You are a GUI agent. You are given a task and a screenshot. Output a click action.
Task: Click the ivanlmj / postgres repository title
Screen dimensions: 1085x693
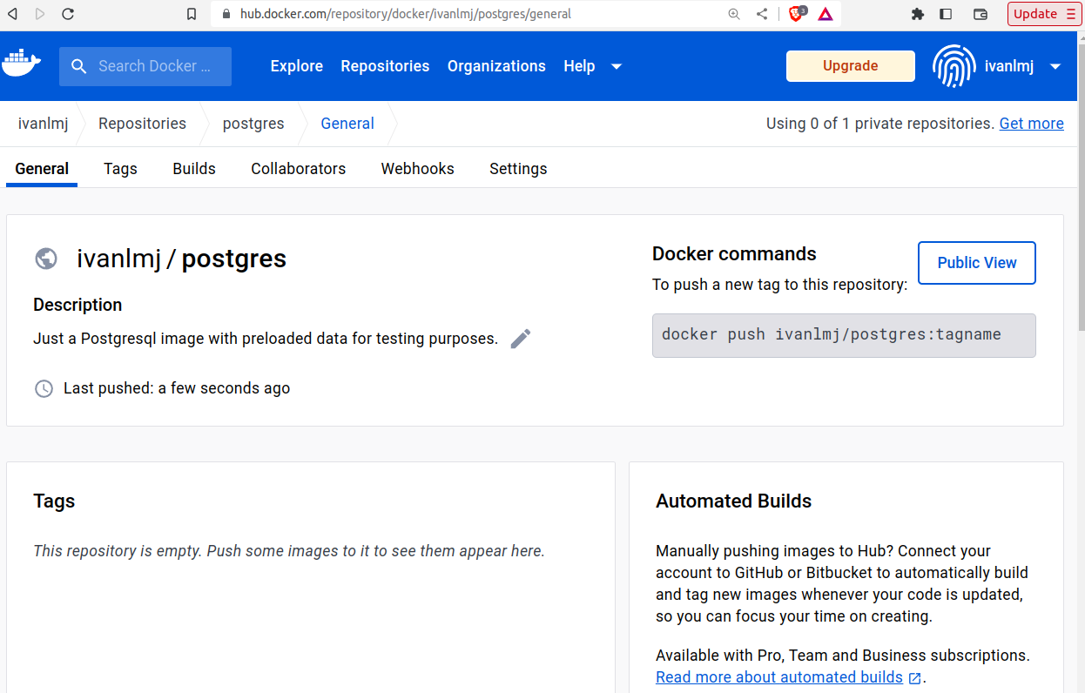181,259
